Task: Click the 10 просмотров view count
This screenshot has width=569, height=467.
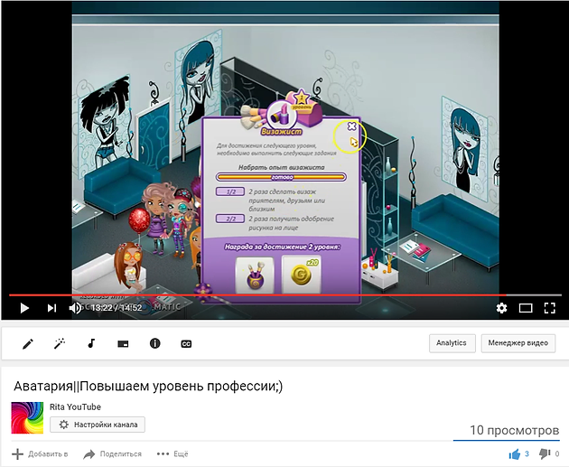Action: click(x=514, y=430)
